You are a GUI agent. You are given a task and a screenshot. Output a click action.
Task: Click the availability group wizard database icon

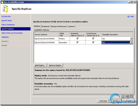point(5,9)
